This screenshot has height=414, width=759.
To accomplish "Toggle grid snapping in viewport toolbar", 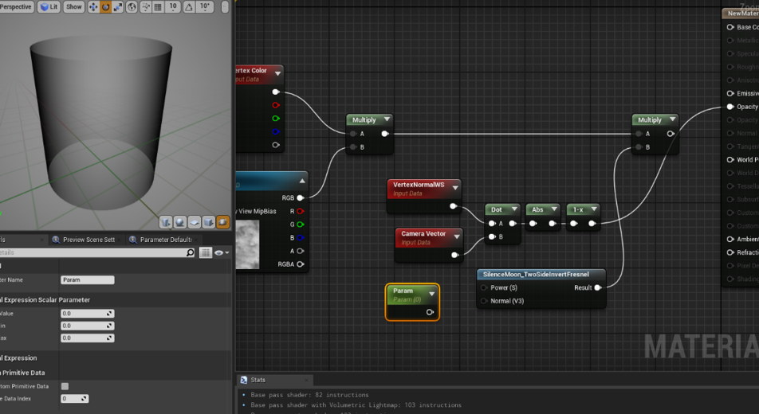I will point(158,7).
